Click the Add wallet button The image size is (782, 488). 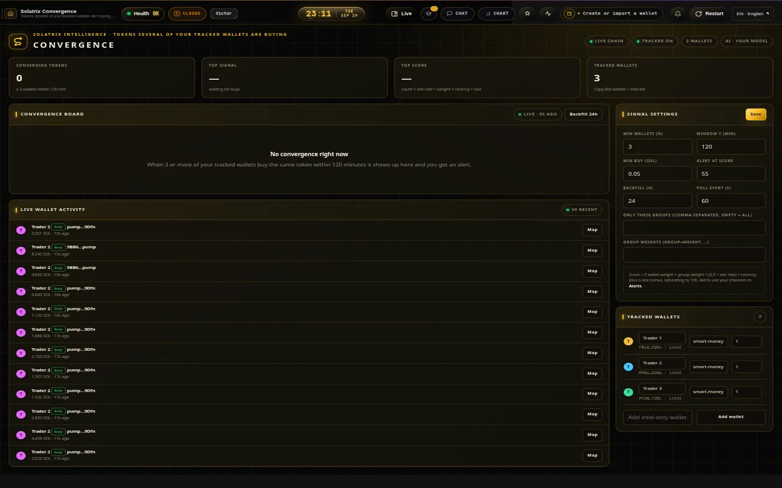click(x=731, y=417)
